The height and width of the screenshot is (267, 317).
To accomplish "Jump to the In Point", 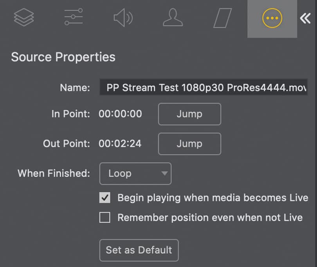I will (189, 114).
